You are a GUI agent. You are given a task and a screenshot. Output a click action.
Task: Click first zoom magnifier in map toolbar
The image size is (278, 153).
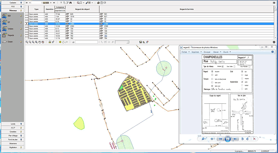tap(27, 42)
